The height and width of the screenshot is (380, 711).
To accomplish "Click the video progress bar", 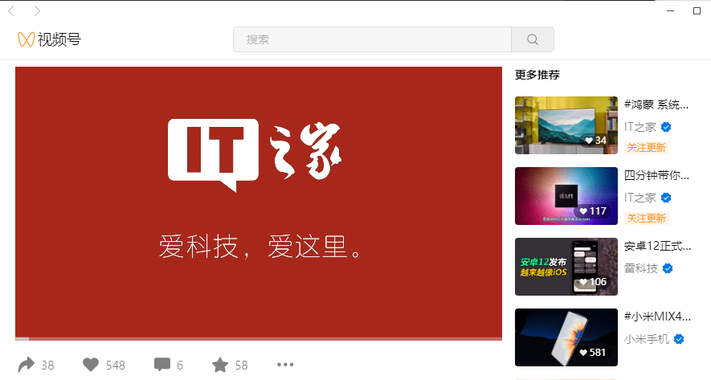I will point(259,339).
